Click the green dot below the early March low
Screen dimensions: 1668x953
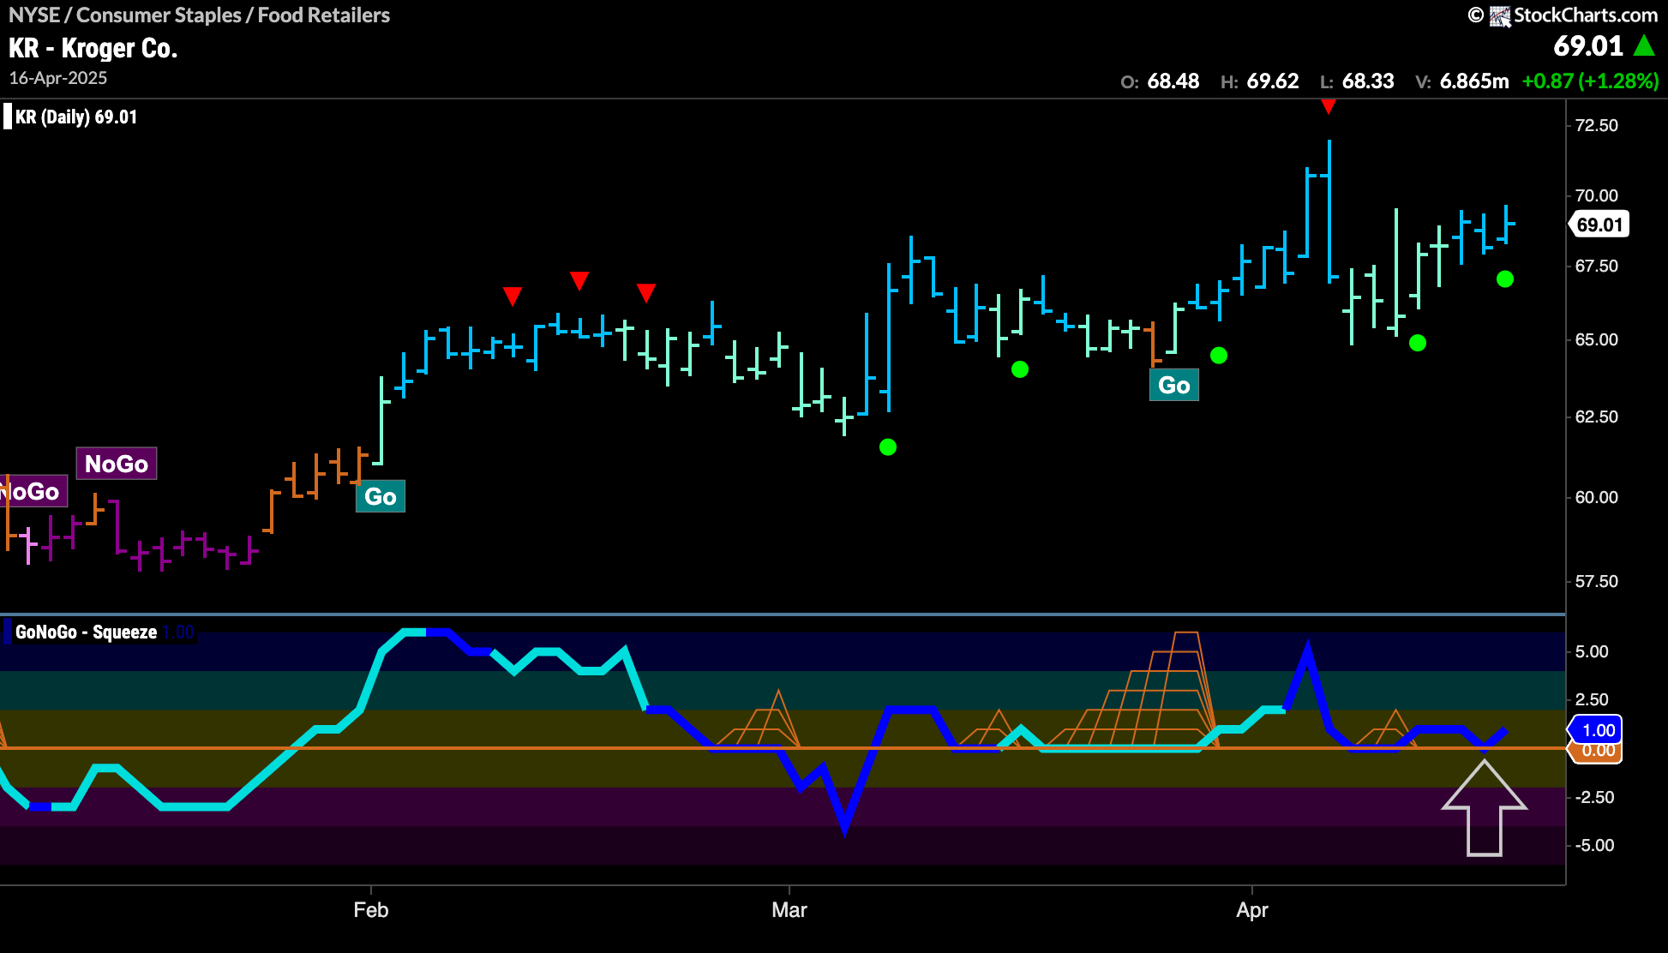[888, 447]
